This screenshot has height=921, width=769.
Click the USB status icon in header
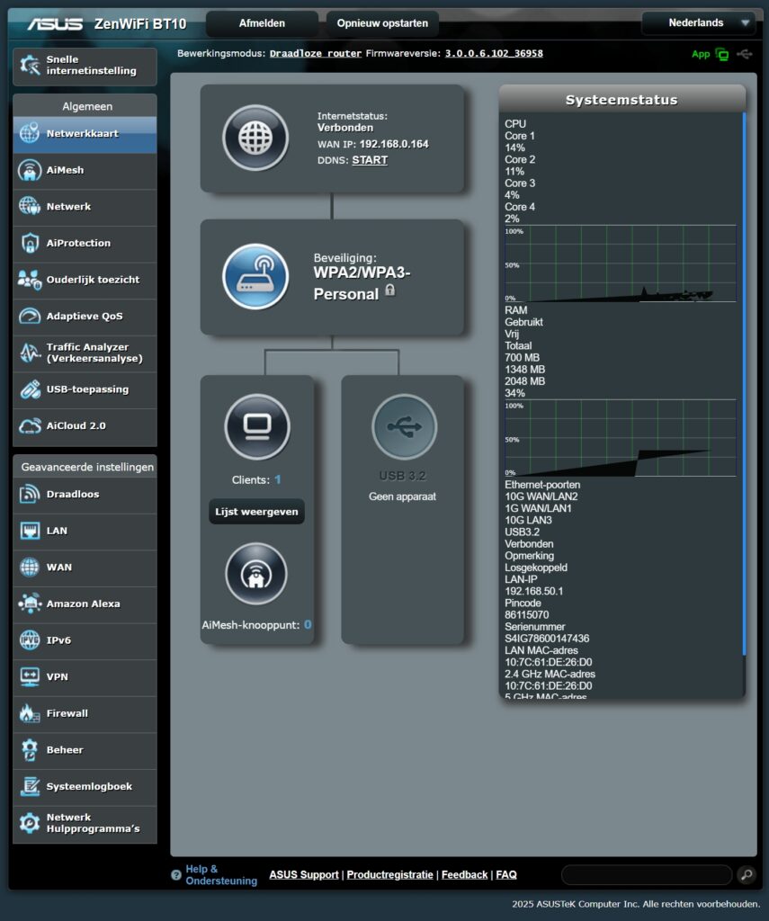tap(744, 54)
